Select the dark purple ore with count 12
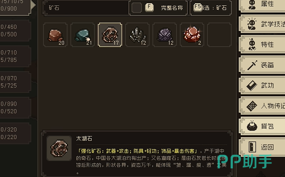The height and width of the screenshot is (177, 285). pyautogui.click(x=165, y=35)
